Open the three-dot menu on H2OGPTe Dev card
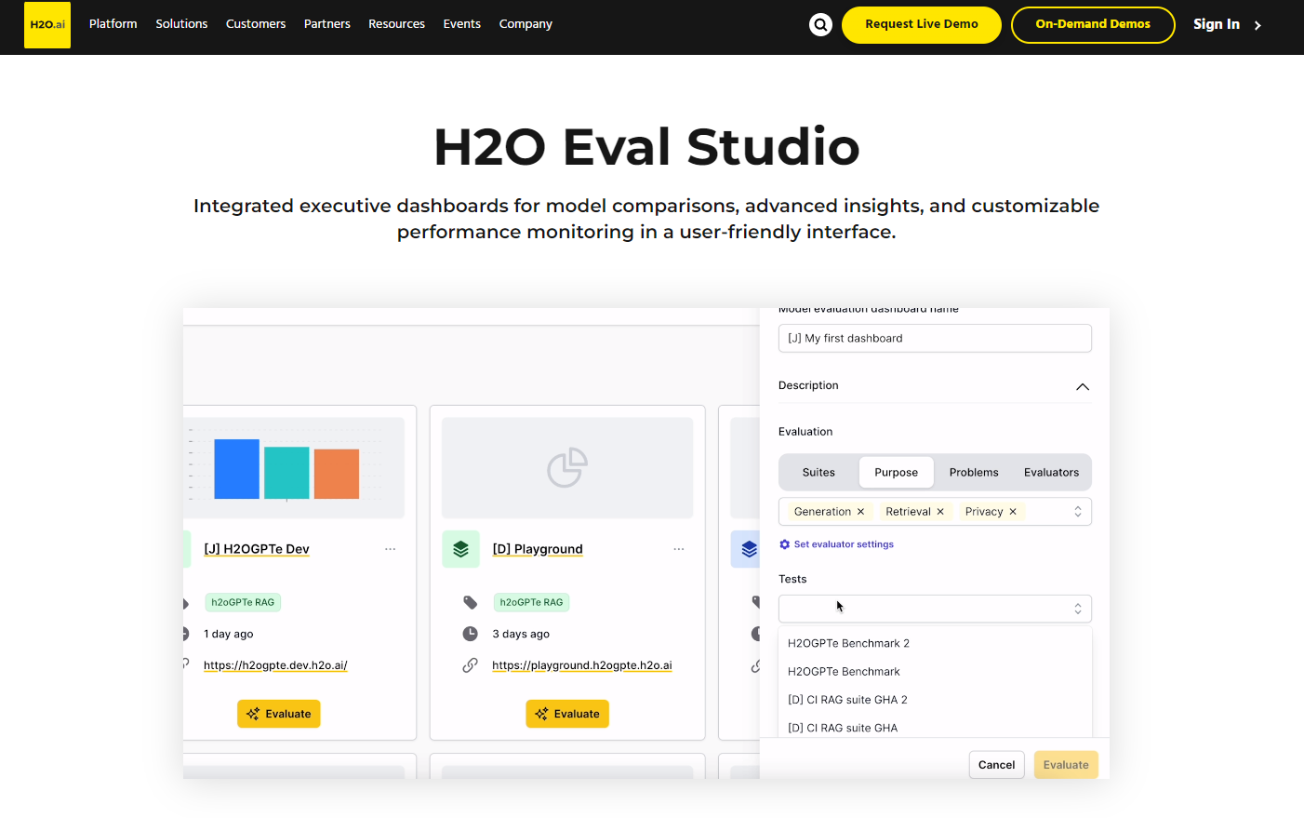Screen dimensions: 1304x818 pyautogui.click(x=391, y=549)
